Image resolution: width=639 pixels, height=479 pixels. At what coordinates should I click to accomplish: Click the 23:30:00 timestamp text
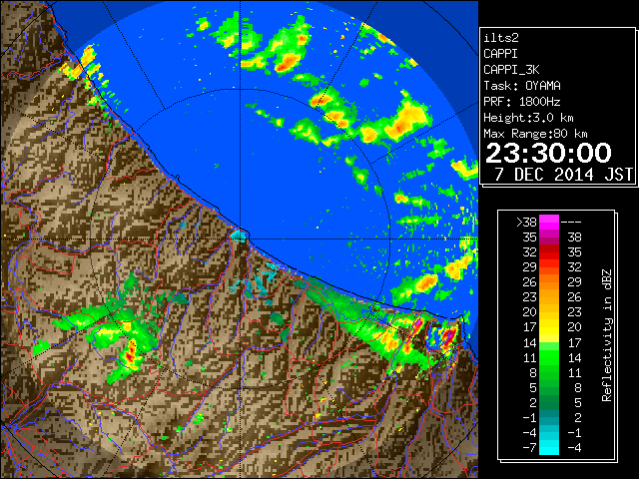[x=548, y=153]
